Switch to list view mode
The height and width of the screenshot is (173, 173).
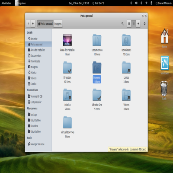click(x=129, y=24)
